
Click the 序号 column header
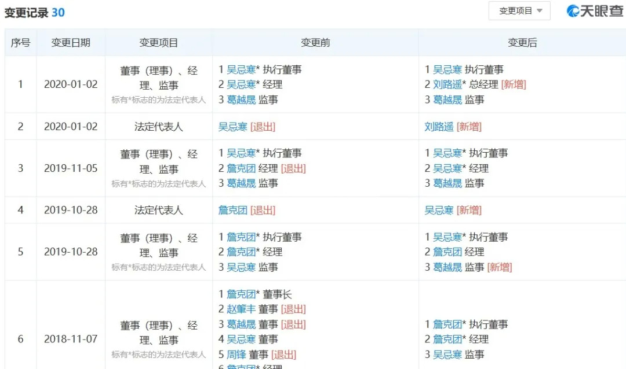tap(20, 42)
